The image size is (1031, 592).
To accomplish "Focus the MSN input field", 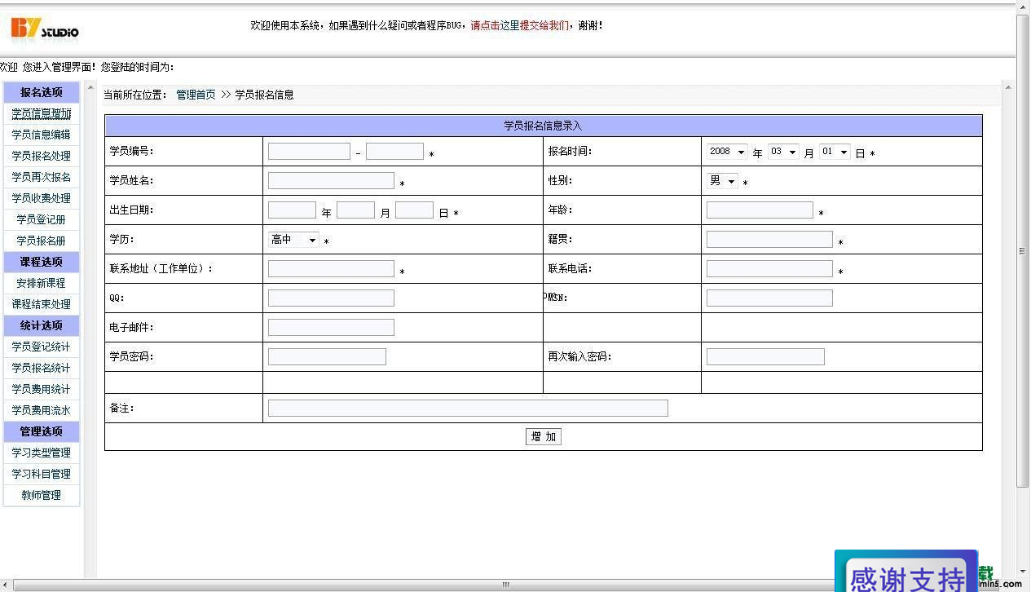I will (769, 298).
